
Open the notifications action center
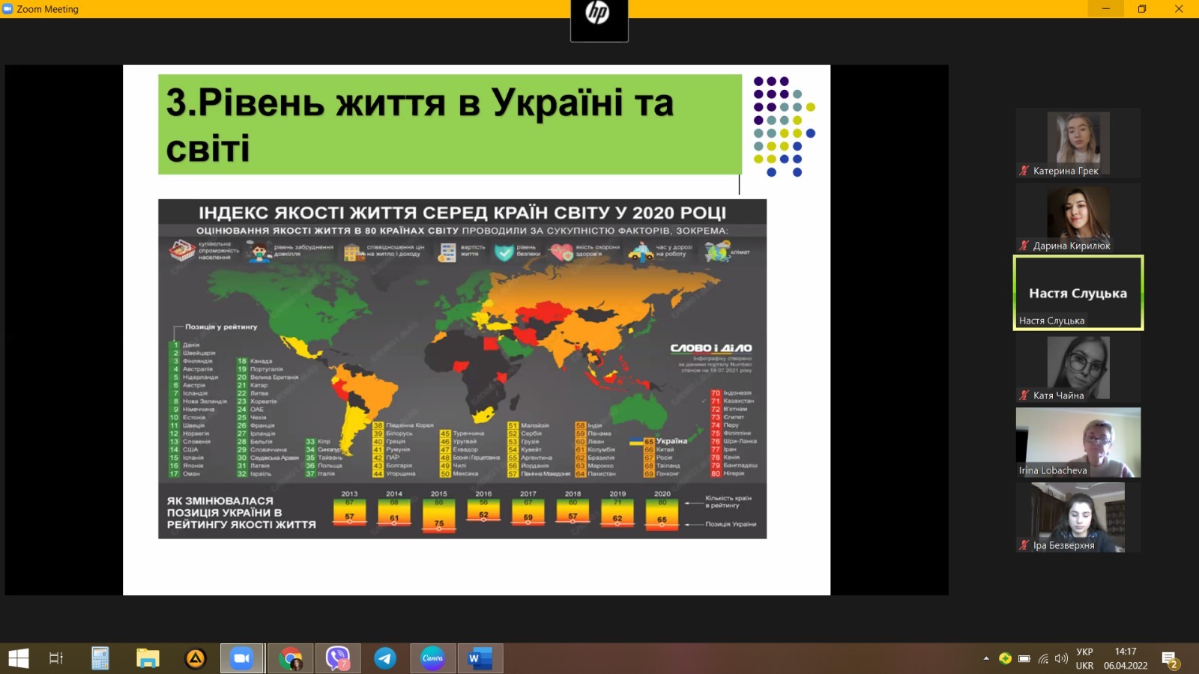pyautogui.click(x=1170, y=658)
